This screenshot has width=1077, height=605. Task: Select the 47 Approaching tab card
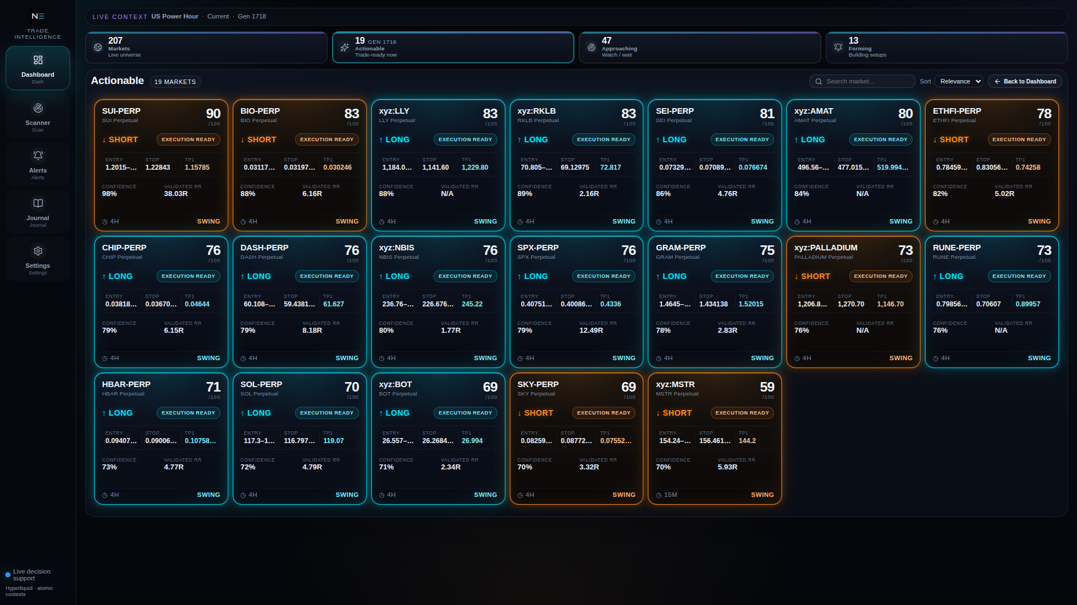[x=699, y=48]
